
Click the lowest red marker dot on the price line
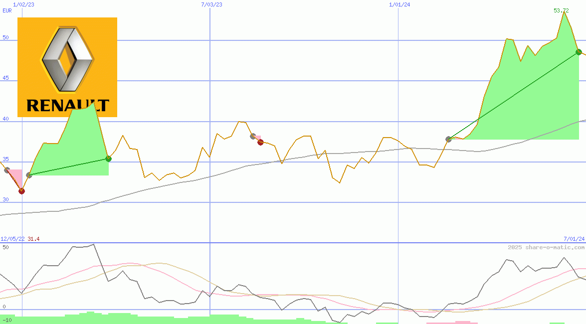(21, 191)
